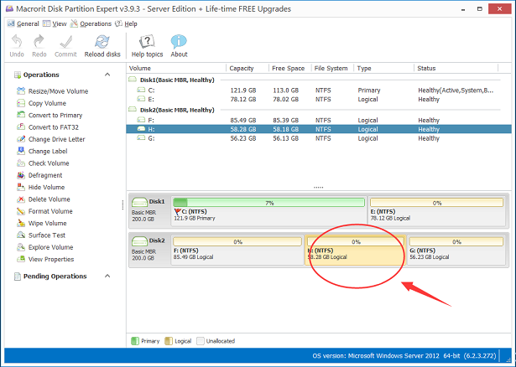Open the General menu

(23, 23)
